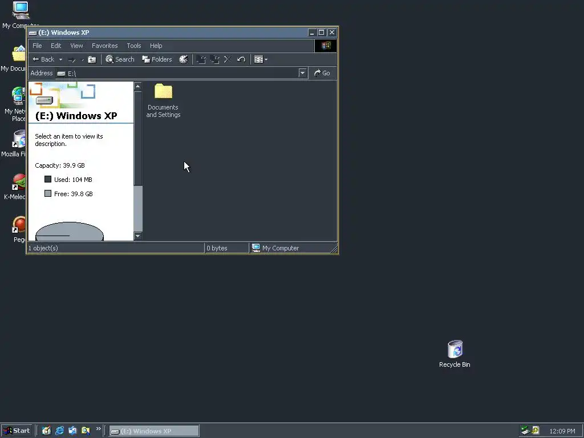
Task: Click the Copy To toolbar icon
Action: coord(214,59)
